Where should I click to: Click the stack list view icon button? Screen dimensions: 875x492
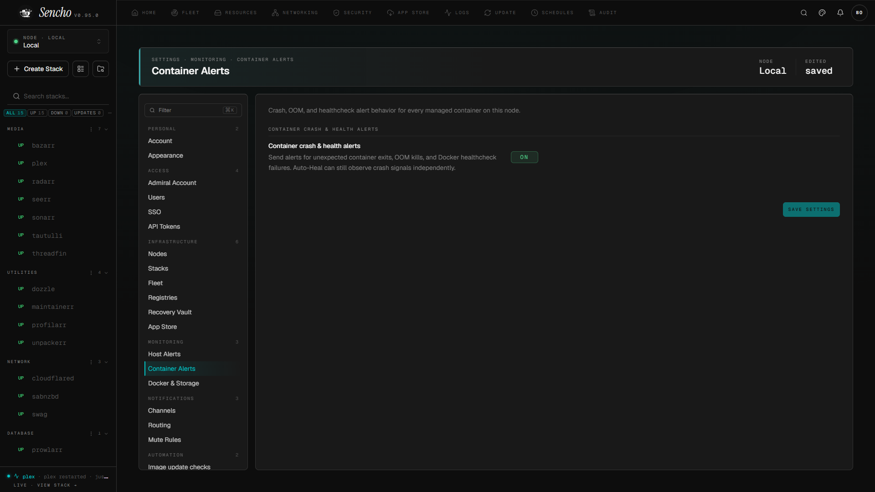[81, 69]
